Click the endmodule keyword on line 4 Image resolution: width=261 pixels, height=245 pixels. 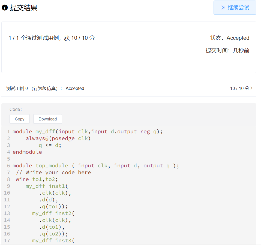click(x=27, y=152)
